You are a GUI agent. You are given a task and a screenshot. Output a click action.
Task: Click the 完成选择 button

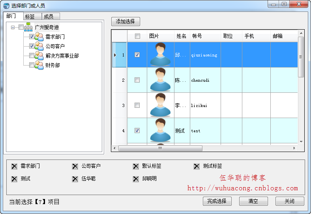point(217,201)
